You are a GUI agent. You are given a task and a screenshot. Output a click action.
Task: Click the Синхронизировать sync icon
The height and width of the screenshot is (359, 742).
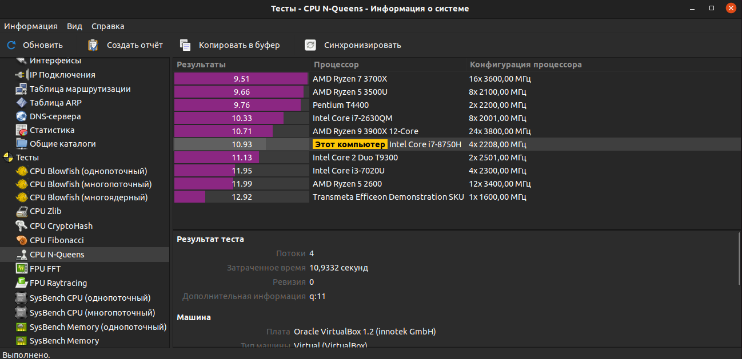[310, 45]
